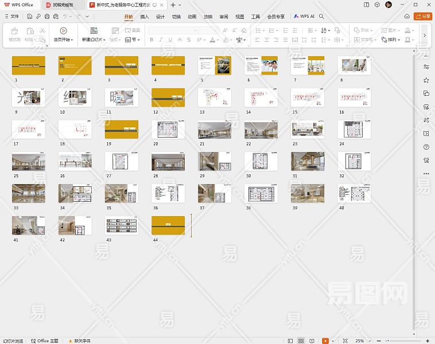
Task: Click the zoom out minus button
Action: (380, 341)
